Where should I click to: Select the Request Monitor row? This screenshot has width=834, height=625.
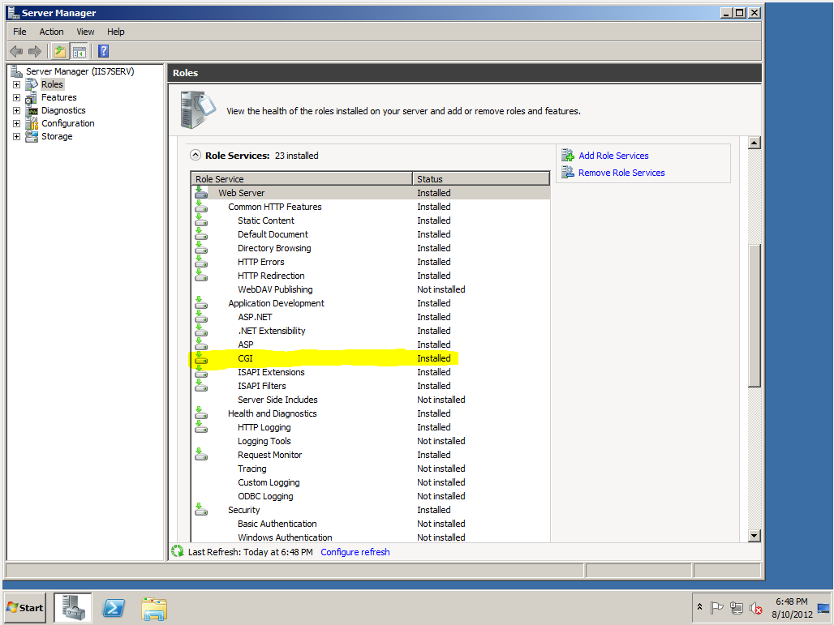pyautogui.click(x=371, y=455)
